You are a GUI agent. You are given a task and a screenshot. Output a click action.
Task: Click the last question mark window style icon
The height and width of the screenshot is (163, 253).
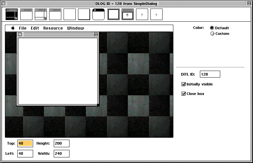[156, 14]
